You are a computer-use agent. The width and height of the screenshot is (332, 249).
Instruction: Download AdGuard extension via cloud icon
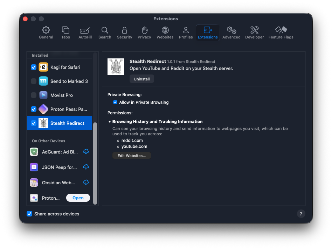pos(86,151)
